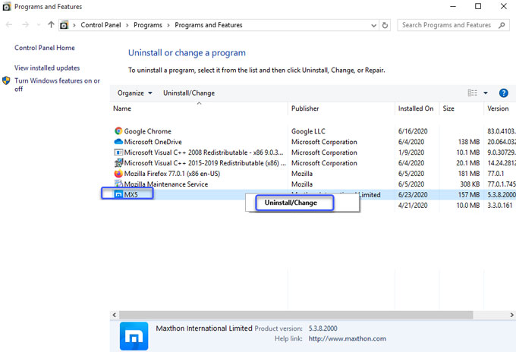This screenshot has width=516, height=352.
Task: Click the MX5 program icon
Action: point(118,194)
